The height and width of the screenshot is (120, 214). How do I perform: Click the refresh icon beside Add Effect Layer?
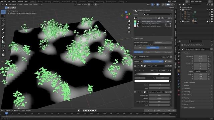[168, 57]
